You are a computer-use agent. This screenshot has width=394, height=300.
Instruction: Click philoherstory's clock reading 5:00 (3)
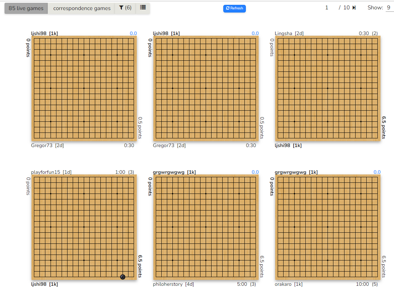(x=246, y=284)
